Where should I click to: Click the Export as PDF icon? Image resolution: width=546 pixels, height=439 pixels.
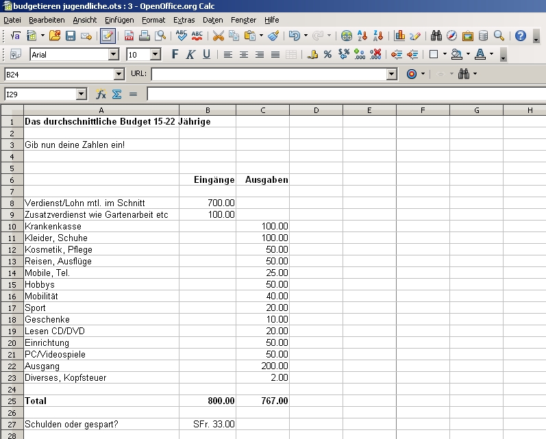point(129,36)
